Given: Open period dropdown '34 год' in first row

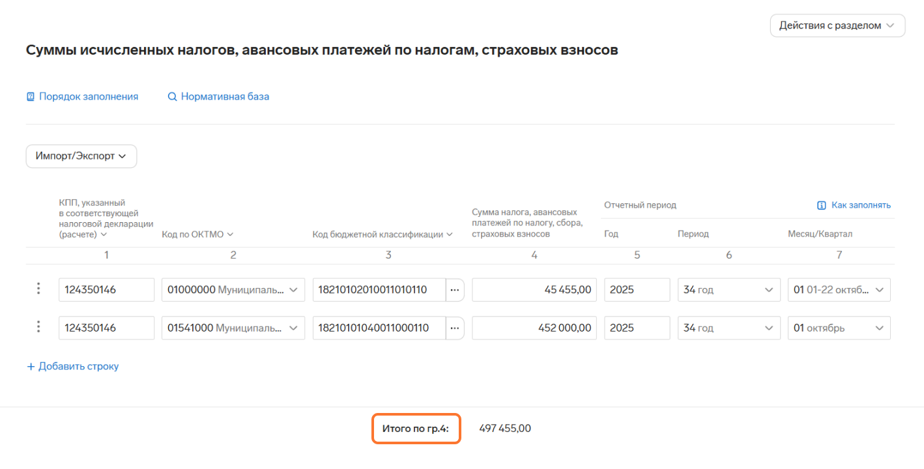Looking at the screenshot, I should click(x=728, y=290).
